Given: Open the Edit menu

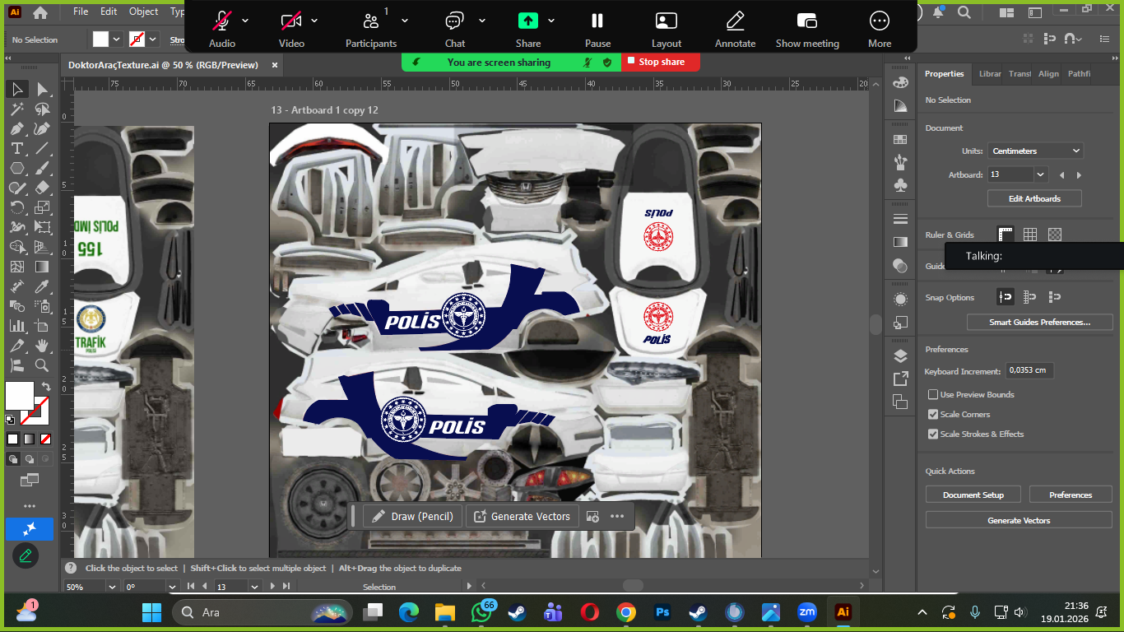Looking at the screenshot, I should tap(109, 12).
